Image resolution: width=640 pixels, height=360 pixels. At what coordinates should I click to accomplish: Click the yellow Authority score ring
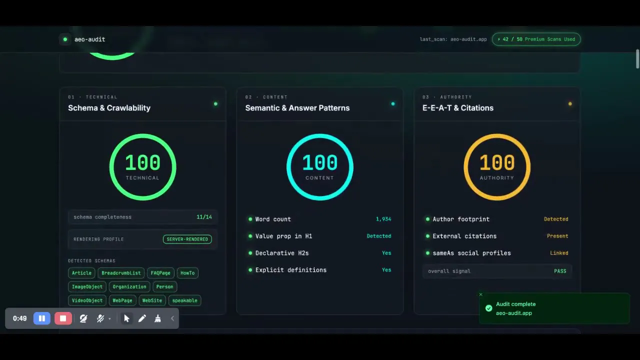click(497, 167)
